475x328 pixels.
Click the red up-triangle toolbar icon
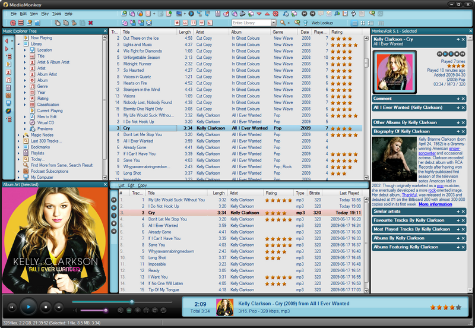267,14
